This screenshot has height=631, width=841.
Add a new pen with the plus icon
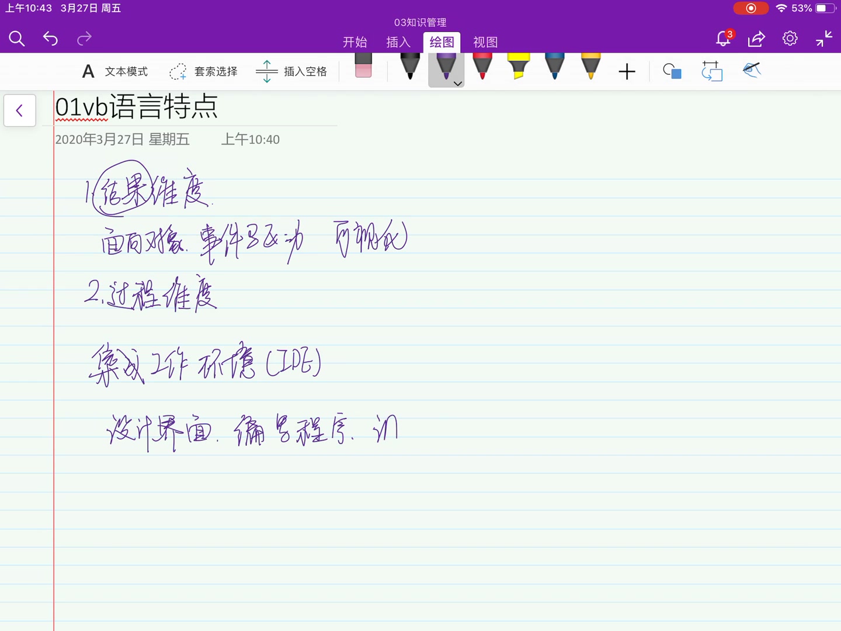tap(627, 71)
